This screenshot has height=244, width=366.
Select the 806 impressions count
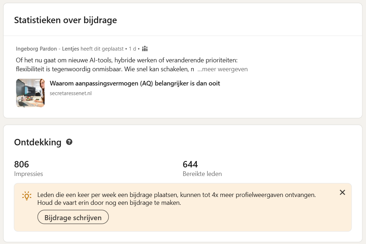point(21,164)
